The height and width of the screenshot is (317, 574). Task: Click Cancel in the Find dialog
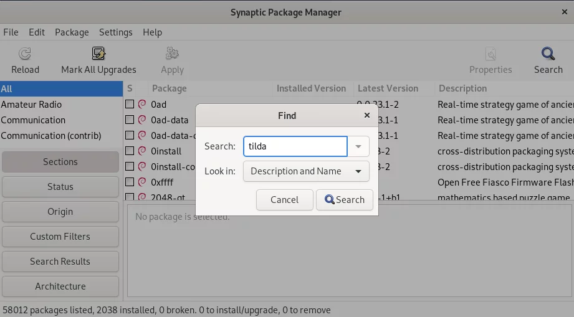(284, 200)
